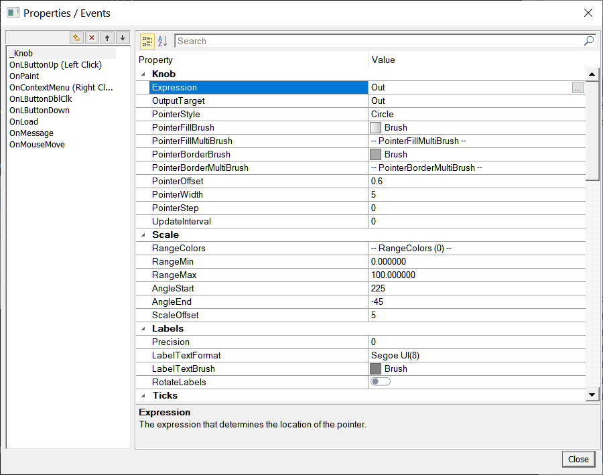Click the RangeMin value 0.000000
The height and width of the screenshot is (475, 603).
click(x=389, y=262)
